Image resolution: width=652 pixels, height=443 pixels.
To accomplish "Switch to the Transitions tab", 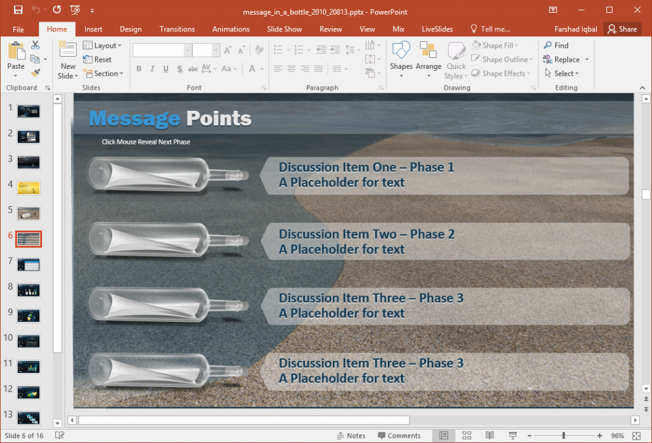I will pos(177,29).
